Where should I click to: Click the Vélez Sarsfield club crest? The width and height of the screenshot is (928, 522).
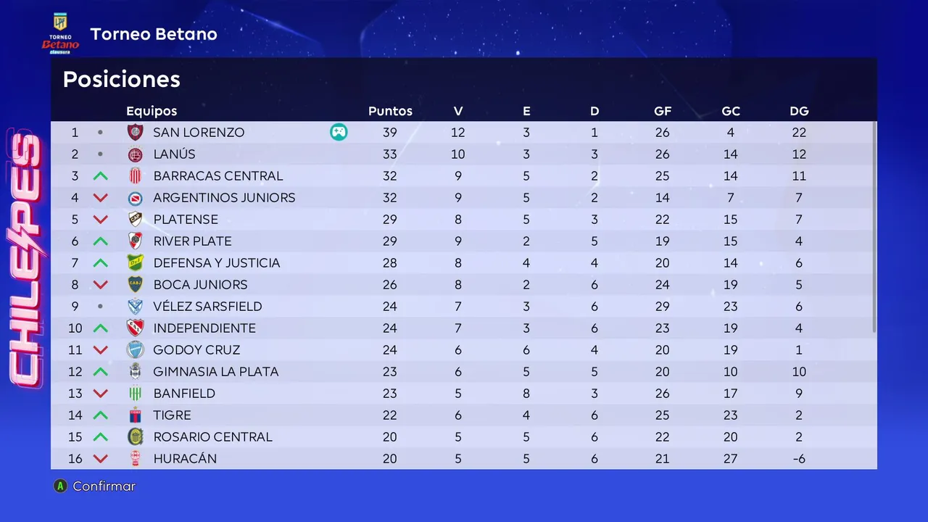point(135,306)
